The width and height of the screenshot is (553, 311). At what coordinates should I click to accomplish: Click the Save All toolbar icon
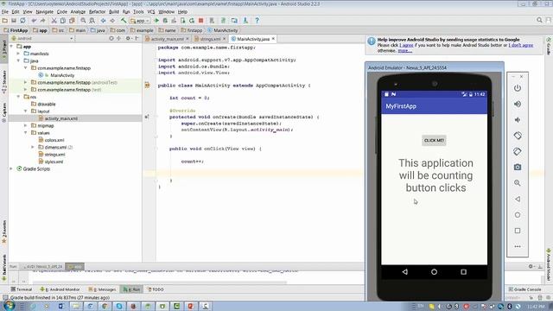click(14, 21)
